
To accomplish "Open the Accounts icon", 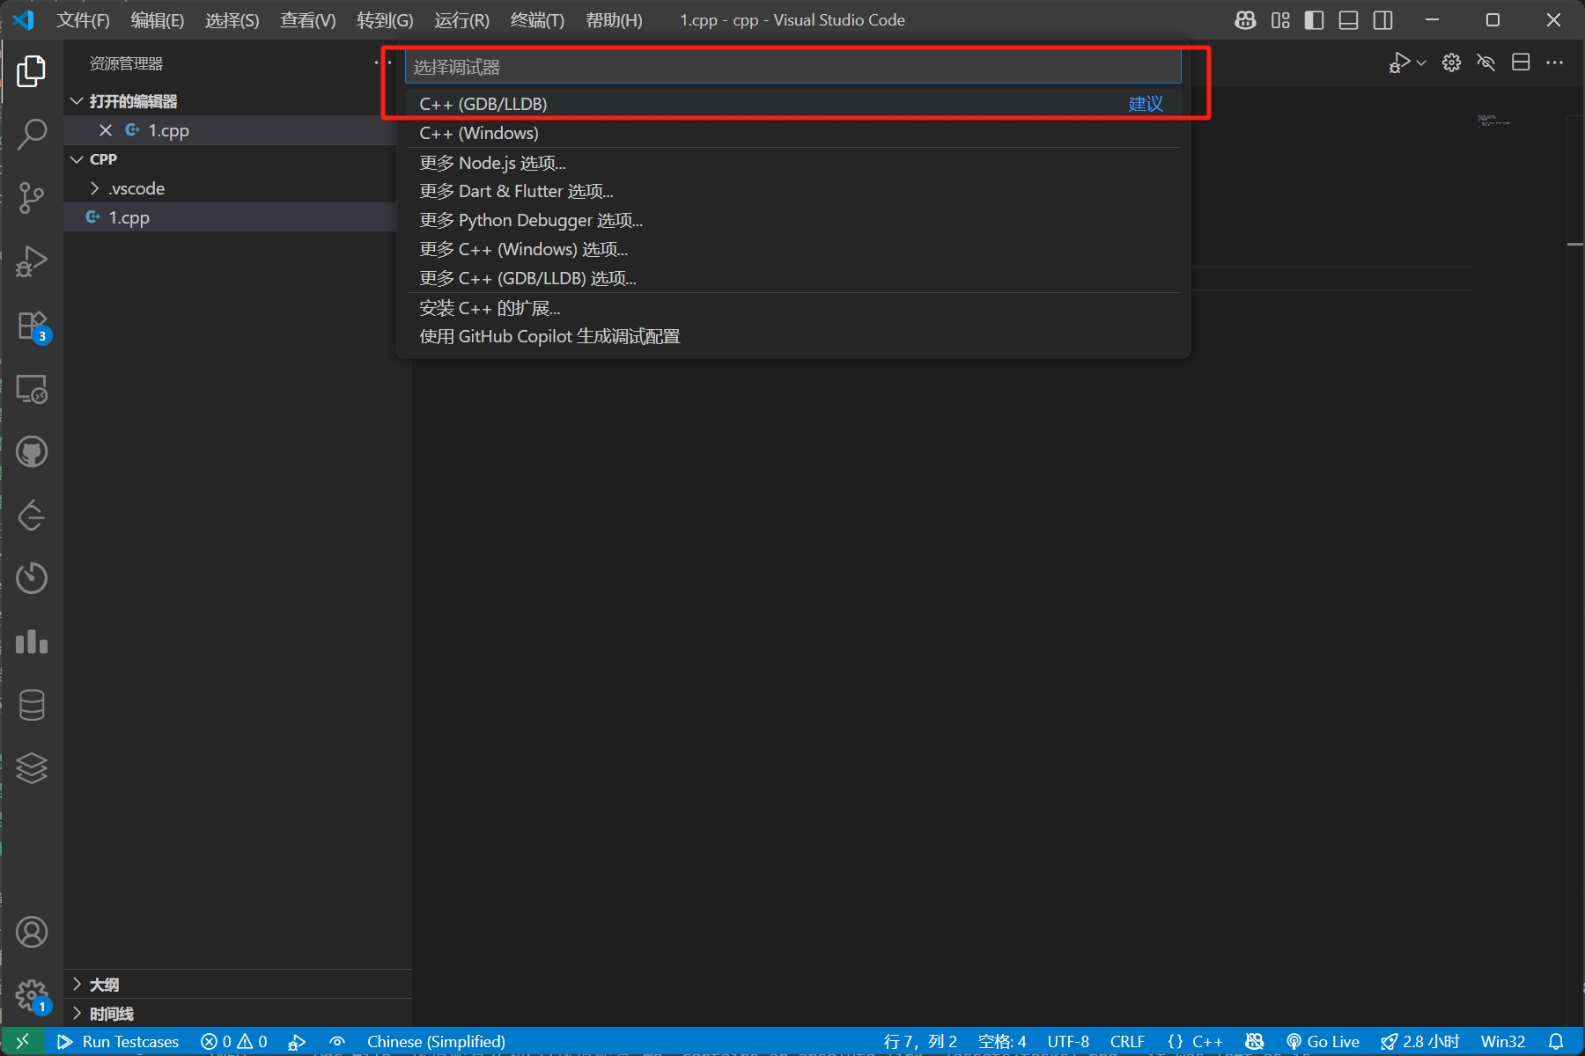I will click(x=32, y=932).
